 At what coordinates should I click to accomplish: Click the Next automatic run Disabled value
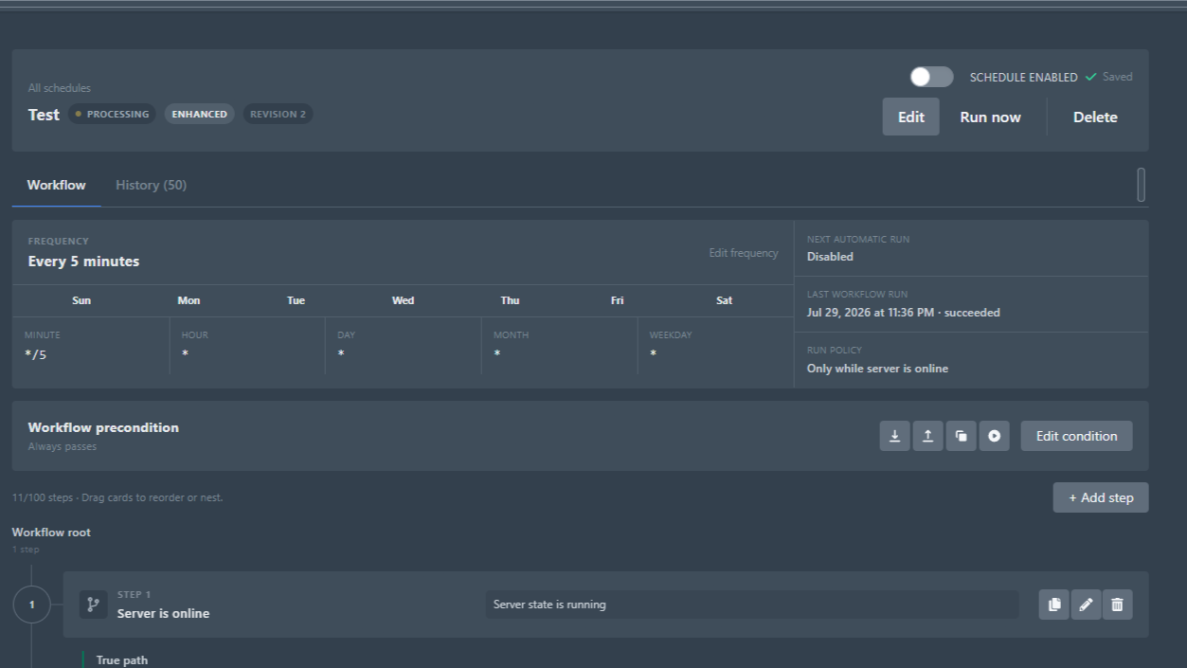[830, 257]
